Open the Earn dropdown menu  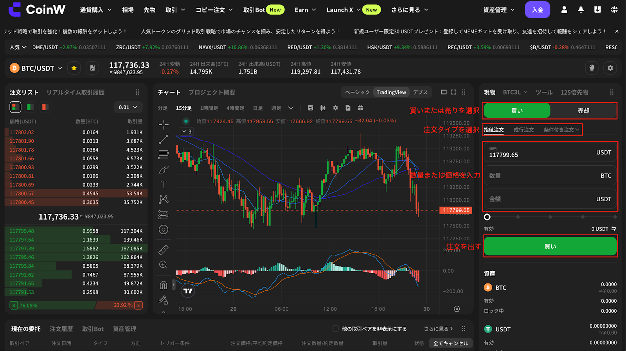point(305,10)
